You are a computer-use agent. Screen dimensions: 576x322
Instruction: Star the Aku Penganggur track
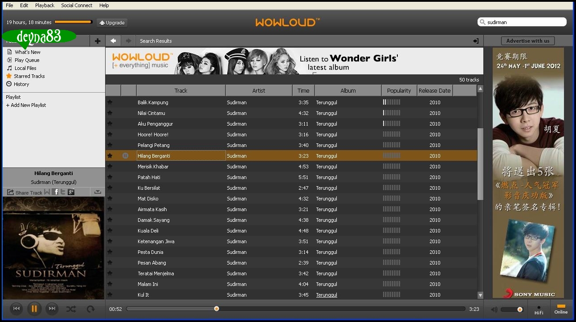110,123
